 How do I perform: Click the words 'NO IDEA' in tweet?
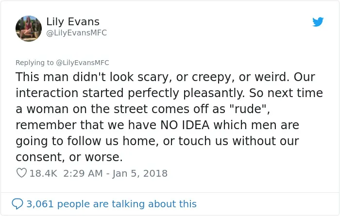[x=185, y=125]
